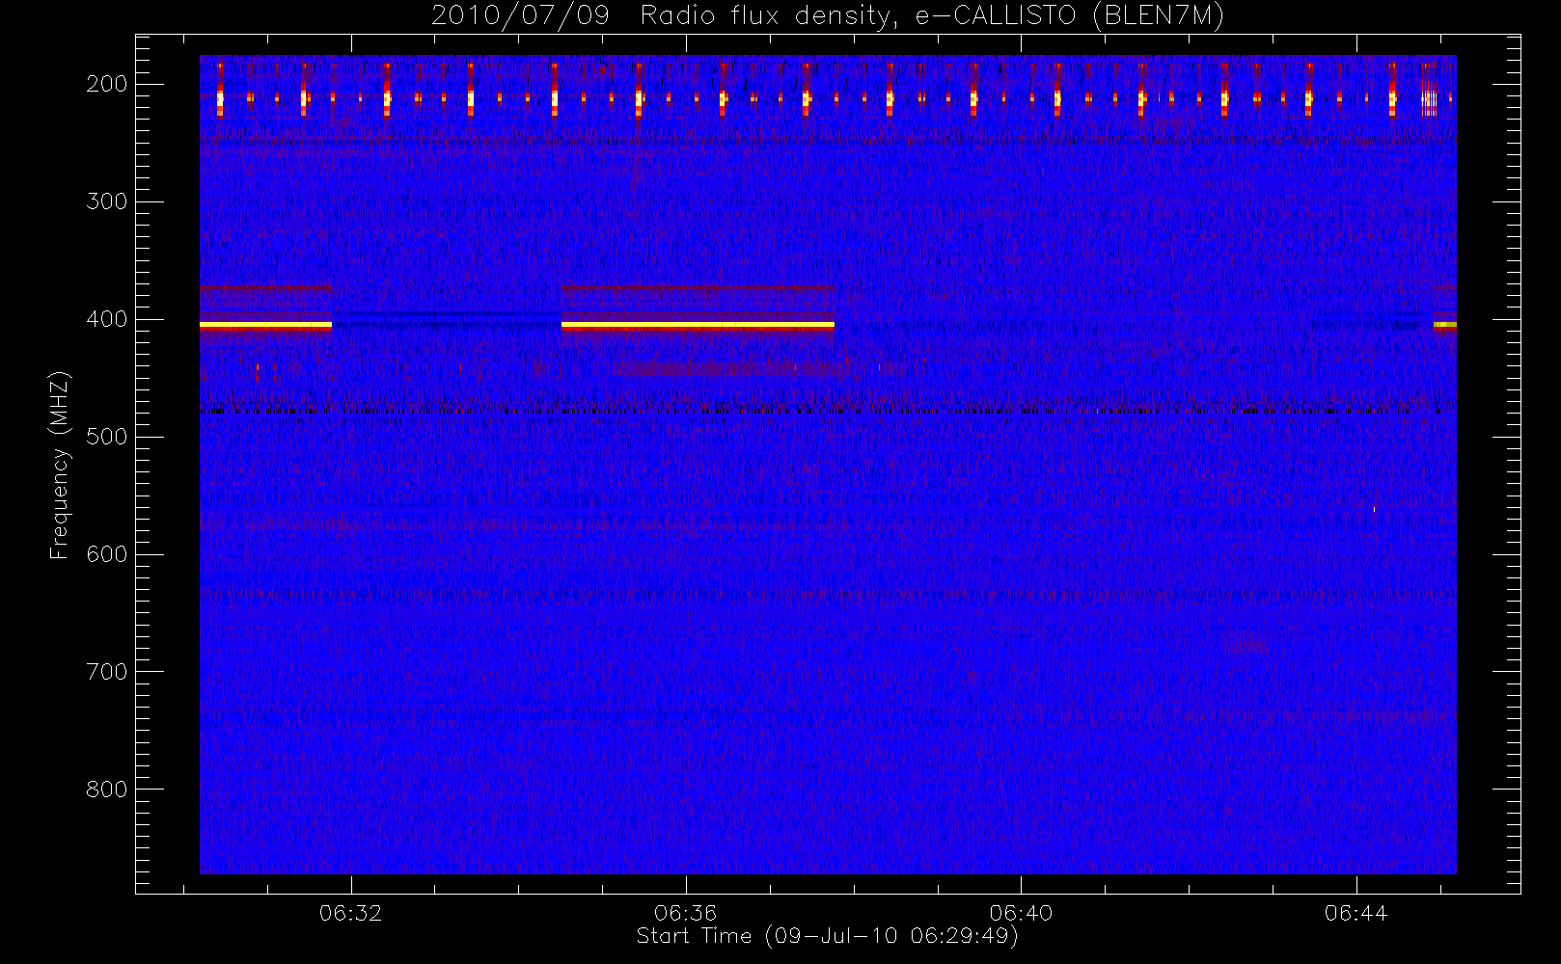Select the 06:36 time tick label
The width and height of the screenshot is (1561, 964).
pyautogui.click(x=686, y=913)
